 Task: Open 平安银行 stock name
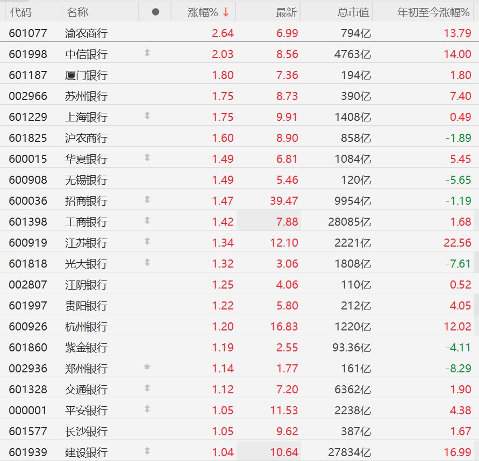pyautogui.click(x=86, y=410)
